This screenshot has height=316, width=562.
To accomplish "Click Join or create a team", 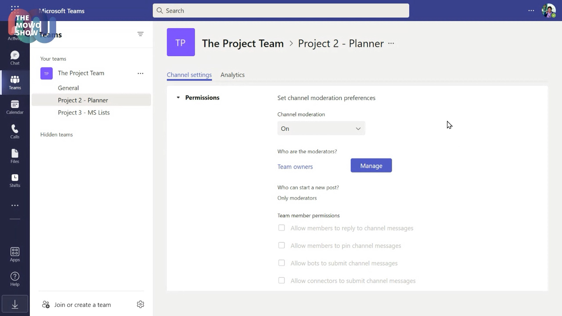I will click(x=76, y=305).
